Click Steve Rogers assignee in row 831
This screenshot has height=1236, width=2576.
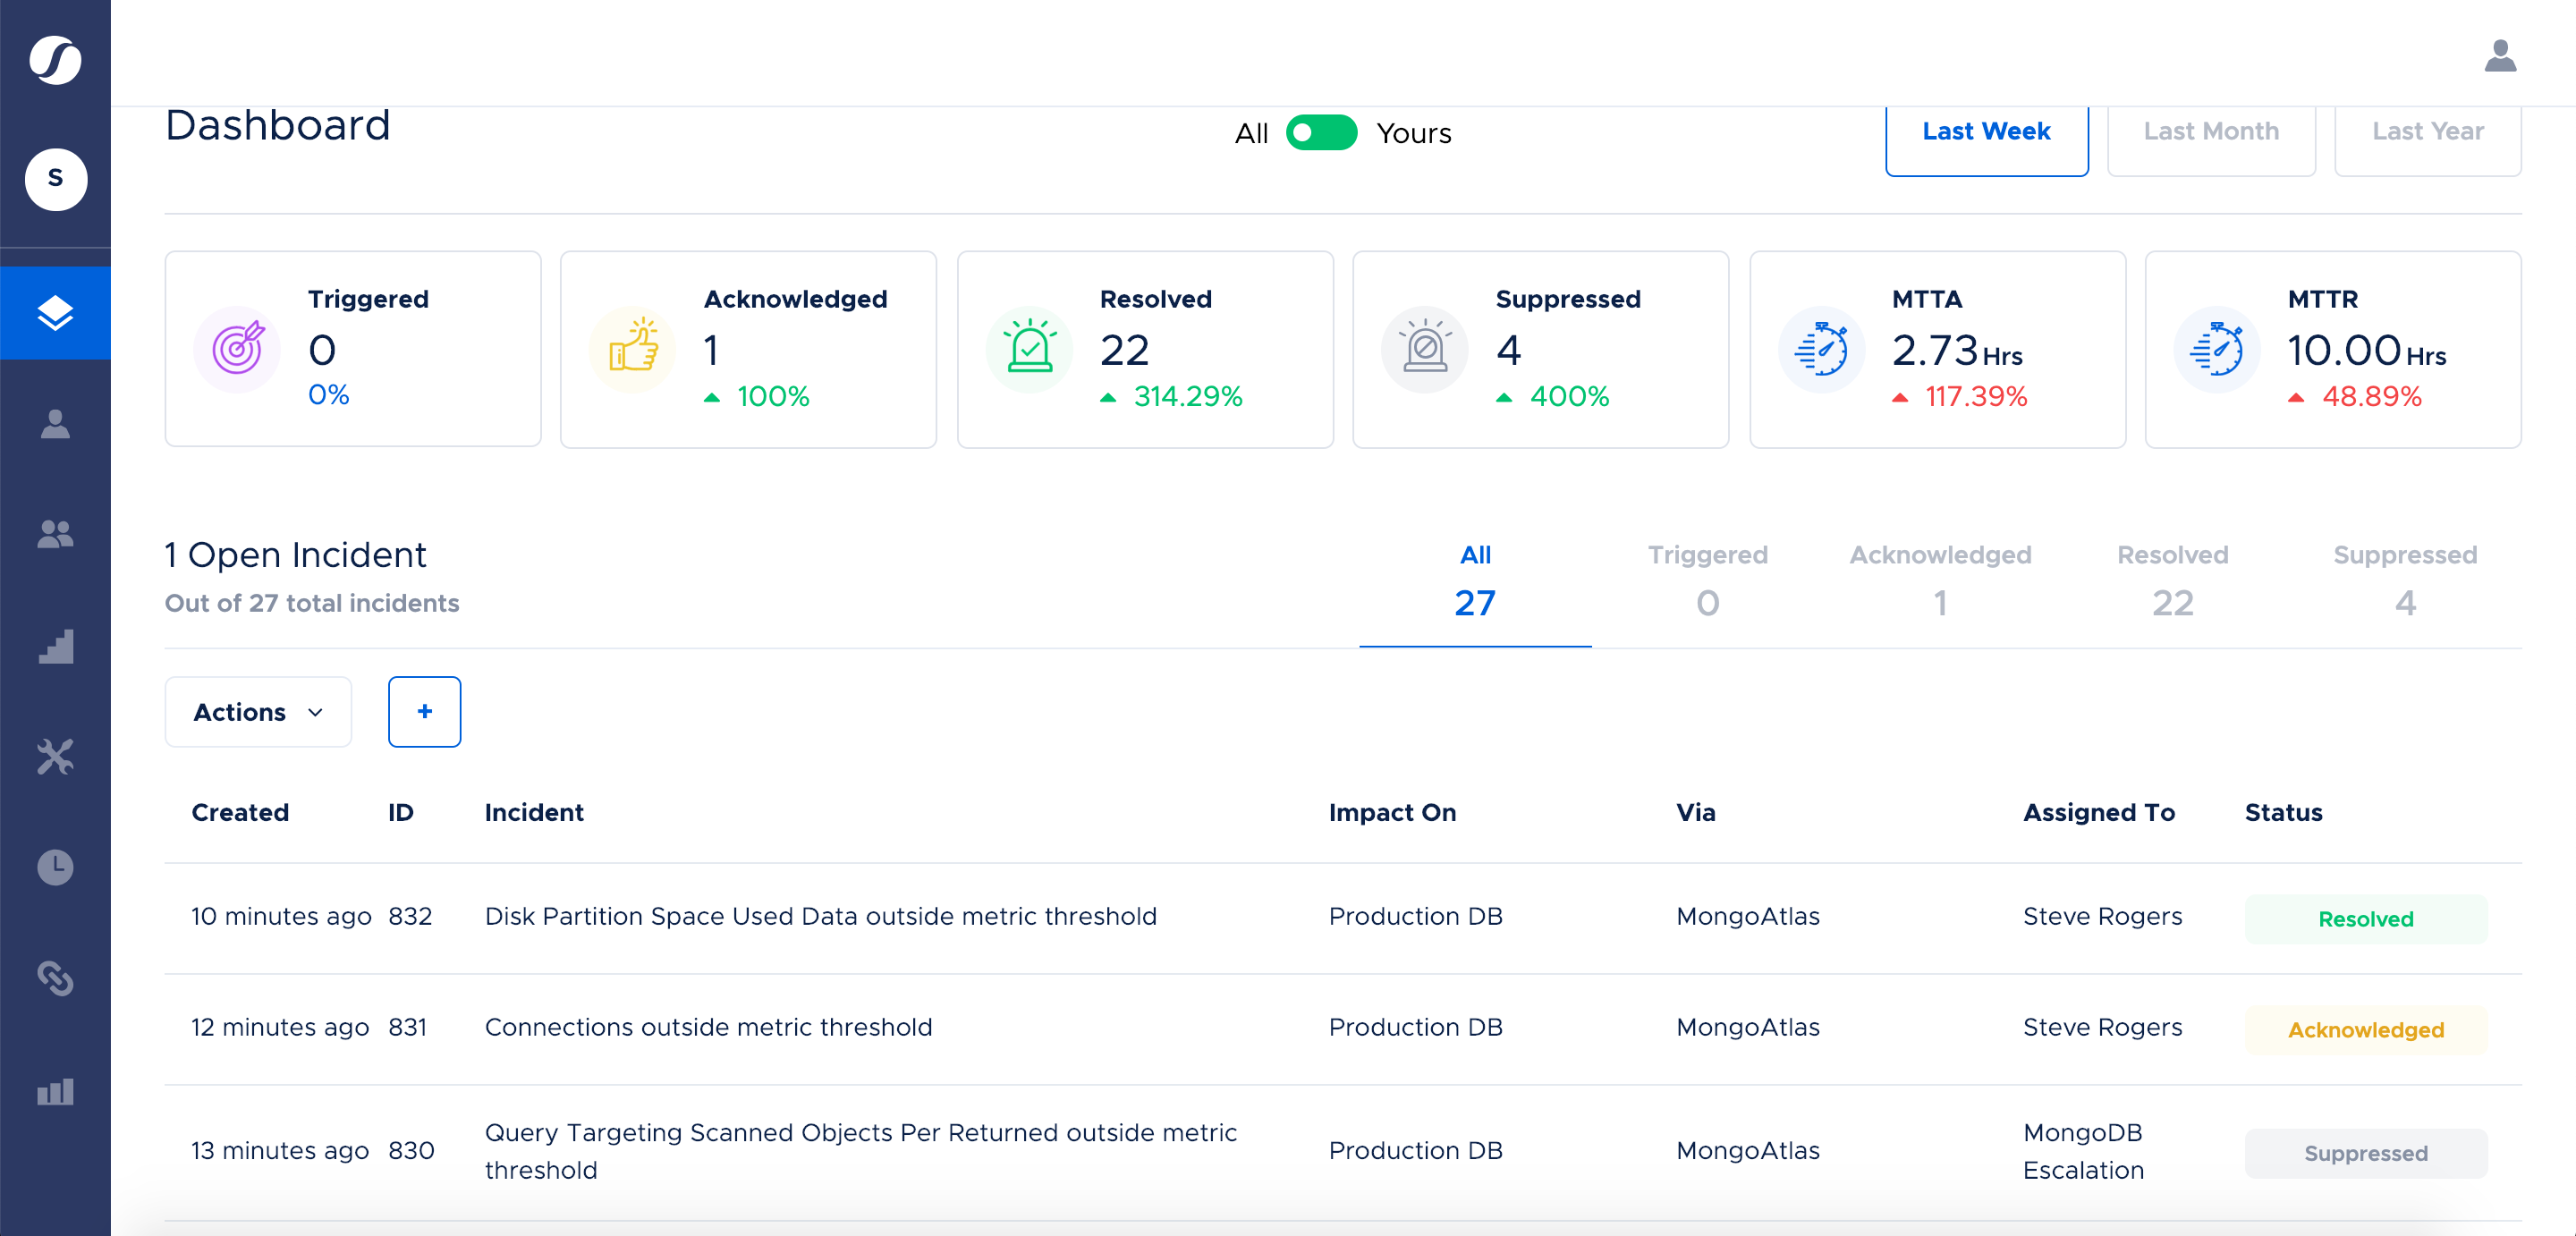coord(2102,1027)
